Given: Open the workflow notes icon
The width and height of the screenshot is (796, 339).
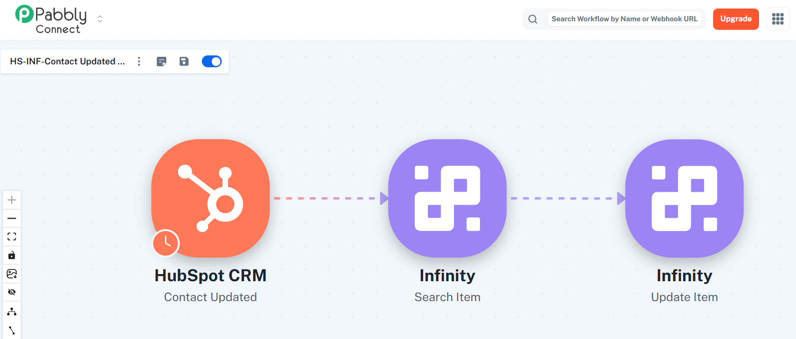Looking at the screenshot, I should [162, 62].
